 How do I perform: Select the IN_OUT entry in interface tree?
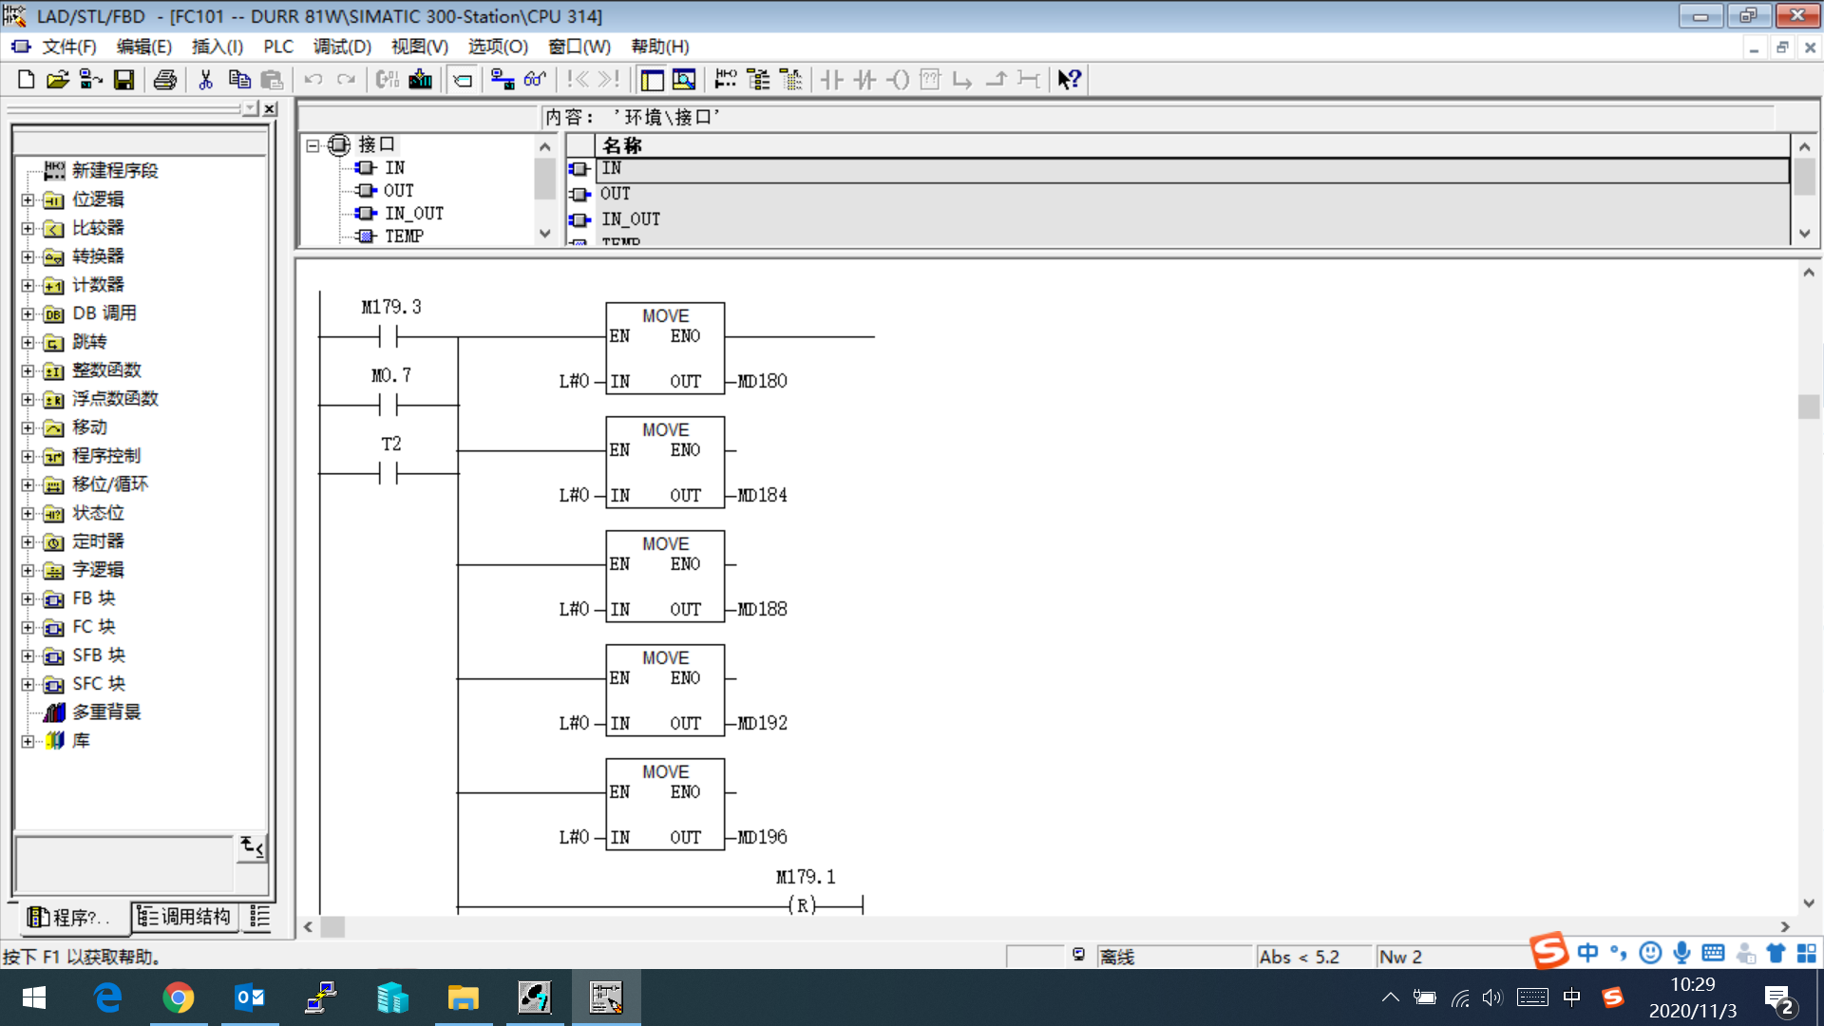pos(413,214)
